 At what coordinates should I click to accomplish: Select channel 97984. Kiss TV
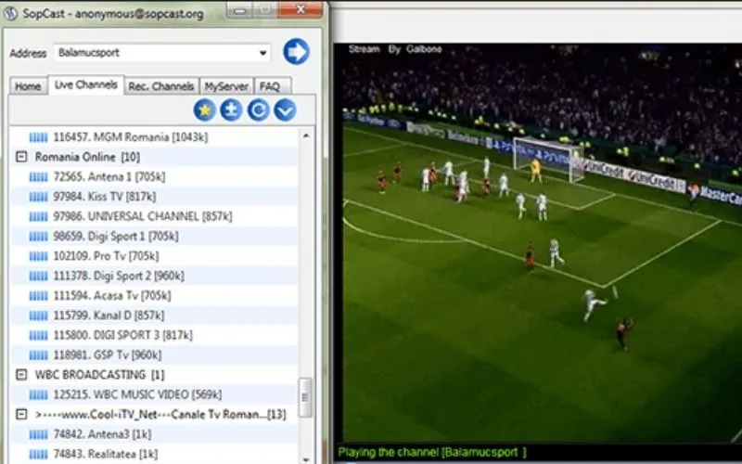pos(105,197)
